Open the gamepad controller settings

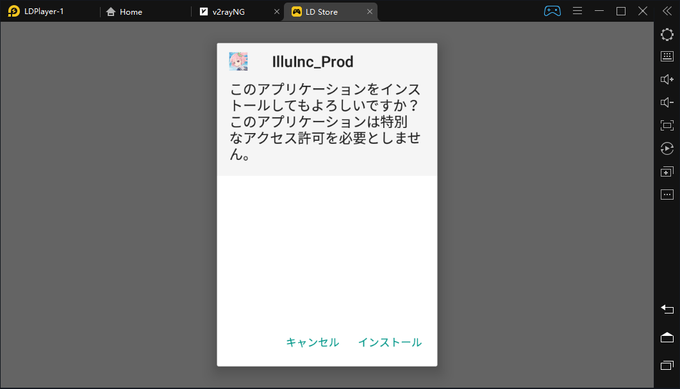(x=552, y=11)
